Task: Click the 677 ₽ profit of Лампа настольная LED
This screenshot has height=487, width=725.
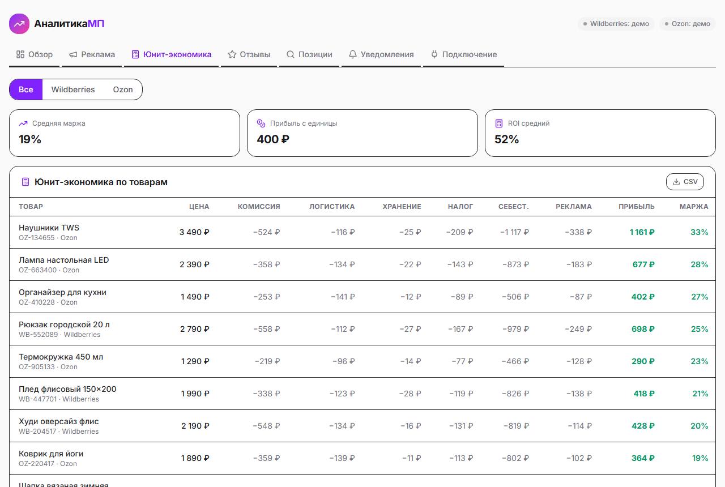Action: tap(643, 264)
